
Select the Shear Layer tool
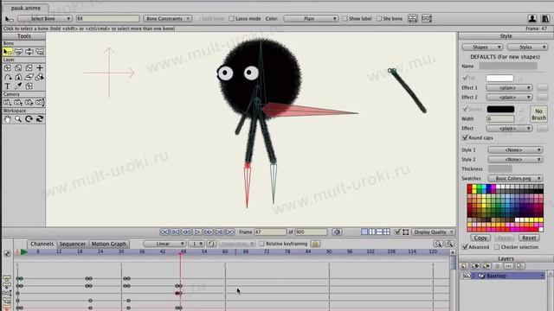point(29,77)
